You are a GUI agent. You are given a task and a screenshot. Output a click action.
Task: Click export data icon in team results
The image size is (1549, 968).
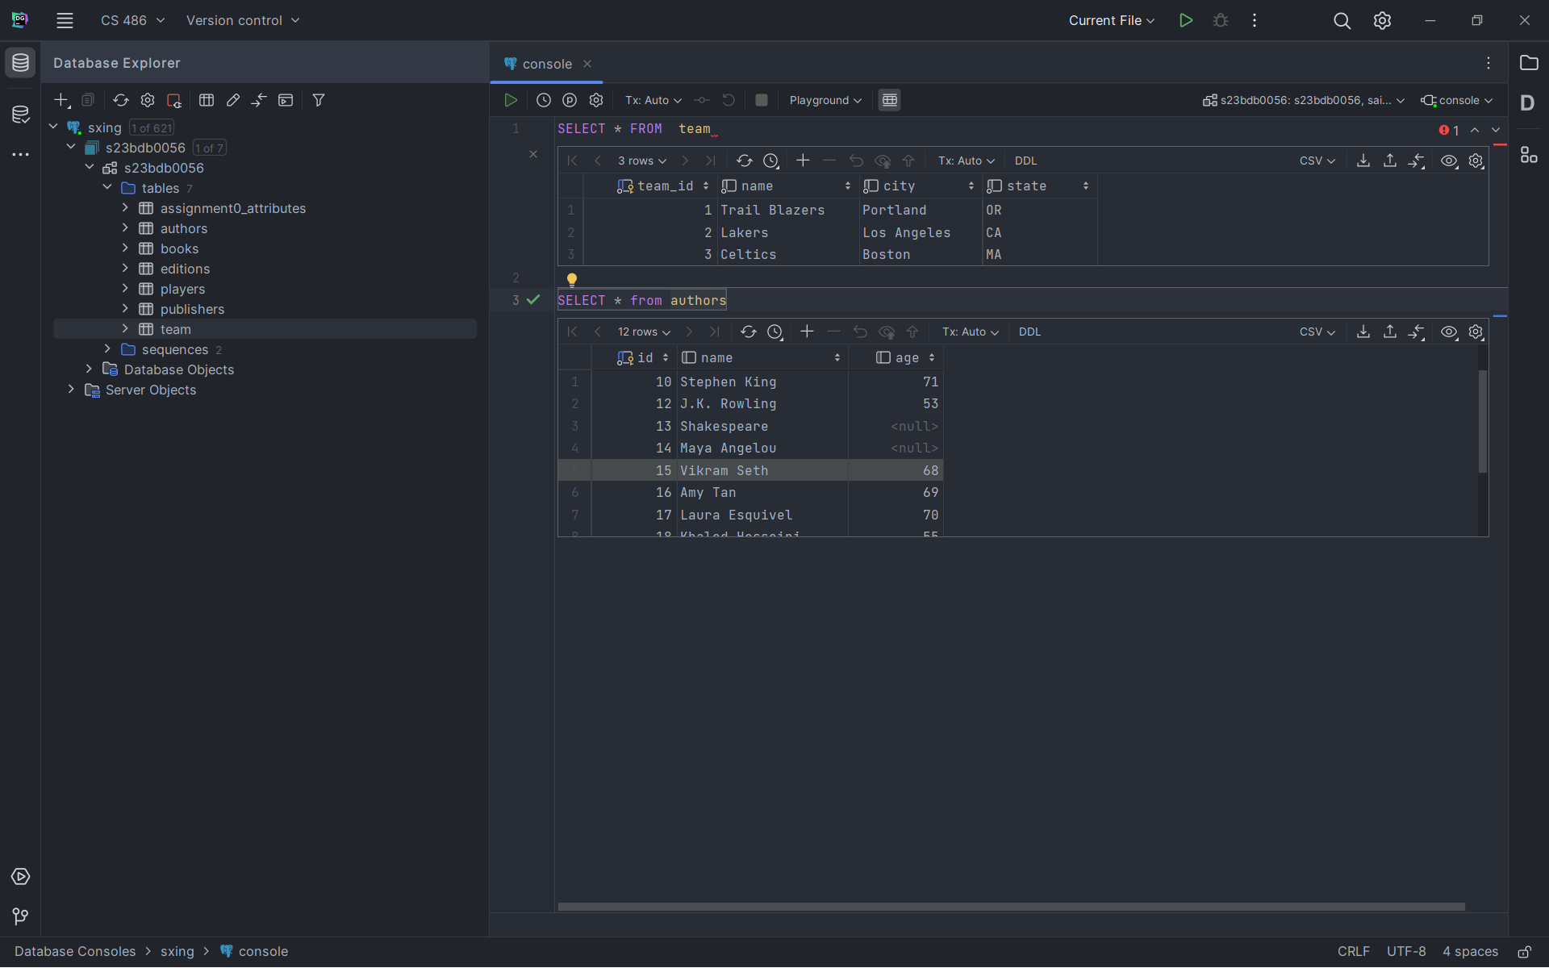1363,161
